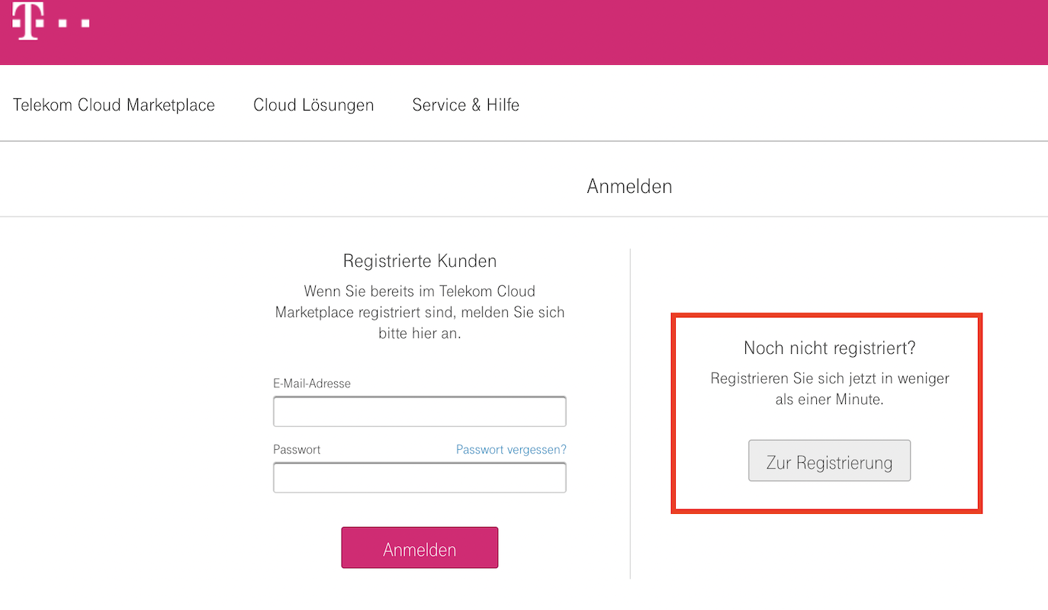This screenshot has width=1048, height=610.
Task: Click the Telekom T logo
Action: click(28, 20)
